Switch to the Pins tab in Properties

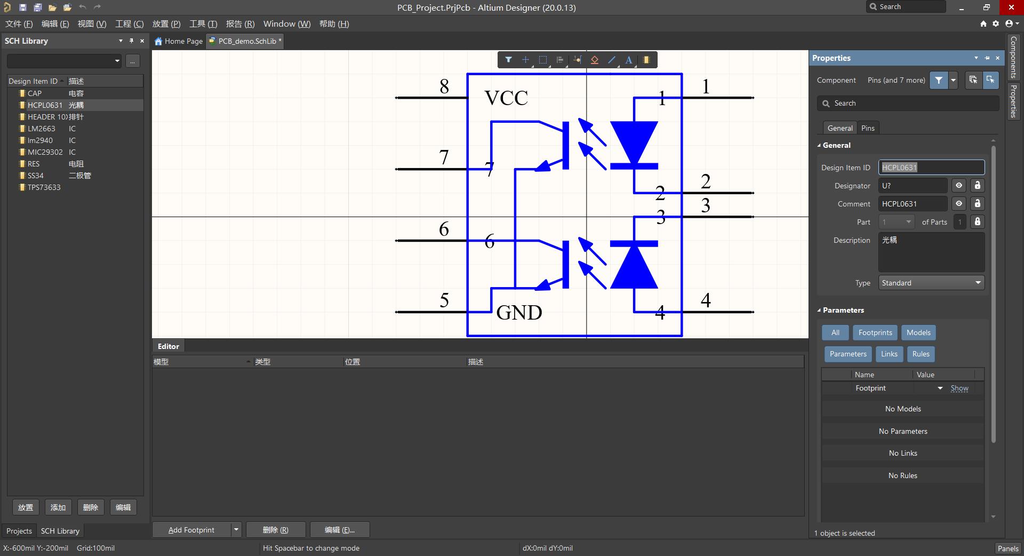pos(868,128)
